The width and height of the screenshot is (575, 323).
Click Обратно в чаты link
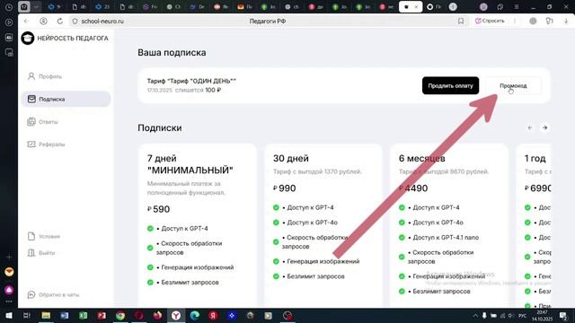53,294
